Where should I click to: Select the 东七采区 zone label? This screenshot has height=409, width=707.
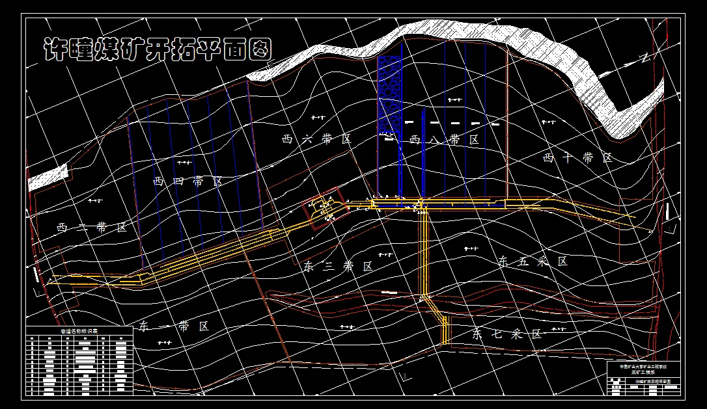pos(507,334)
